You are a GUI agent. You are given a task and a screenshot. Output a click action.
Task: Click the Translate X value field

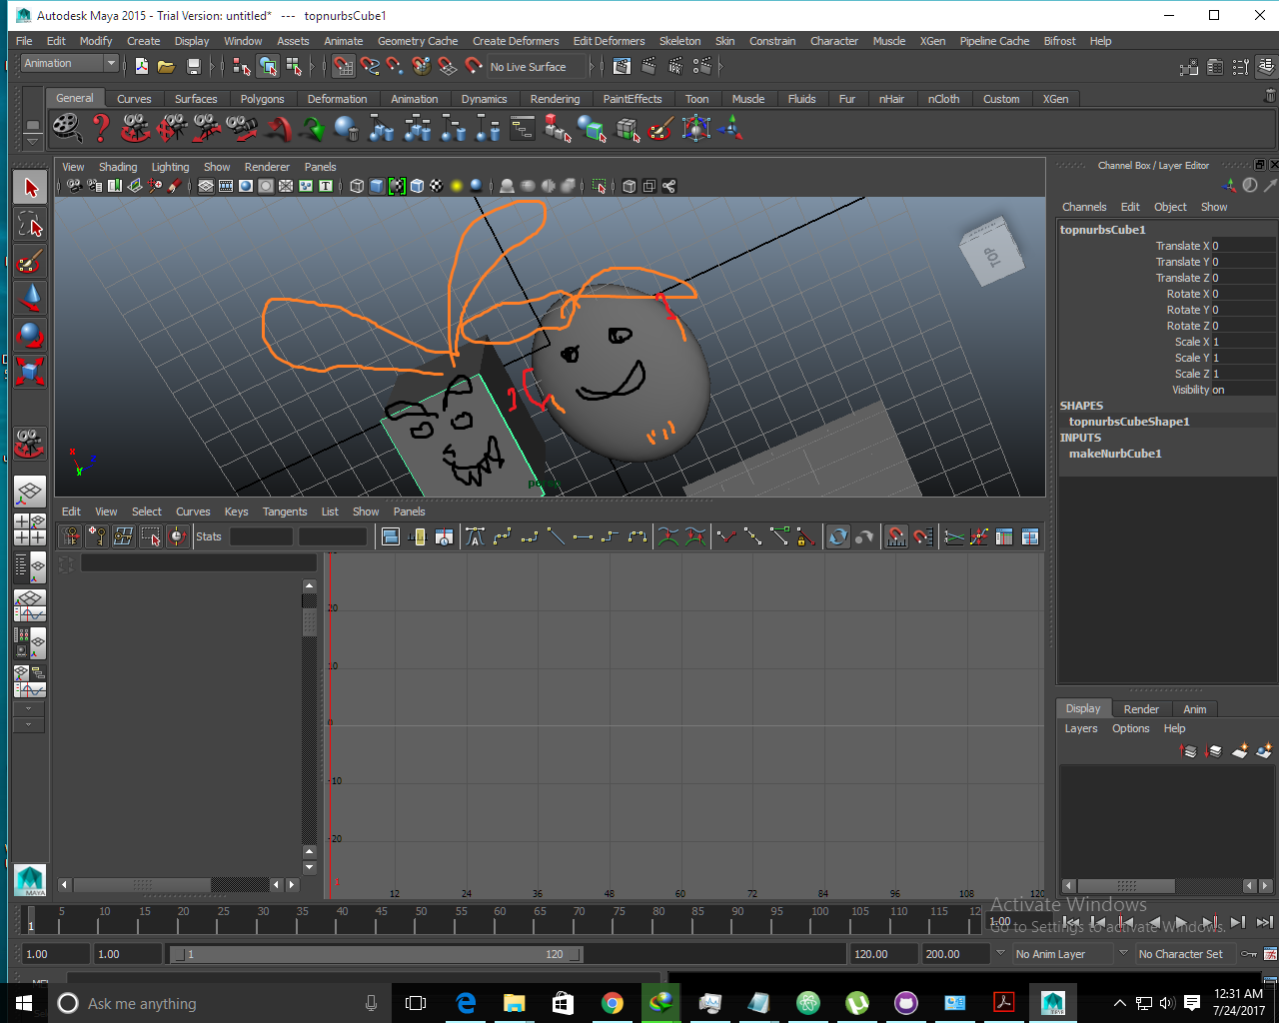click(x=1243, y=246)
